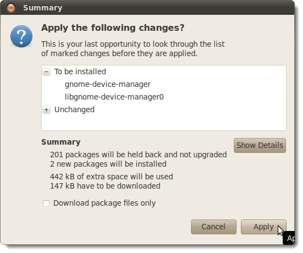
Task: Select the Unchanged row label
Action: coord(75,109)
